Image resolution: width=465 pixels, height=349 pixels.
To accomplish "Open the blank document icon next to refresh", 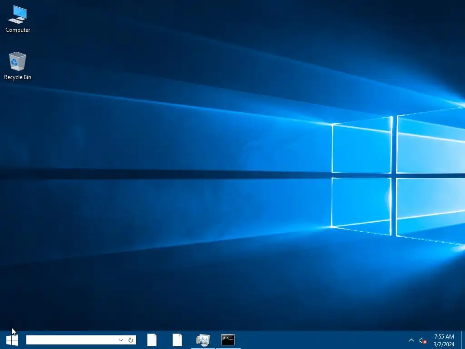I will (x=152, y=340).
